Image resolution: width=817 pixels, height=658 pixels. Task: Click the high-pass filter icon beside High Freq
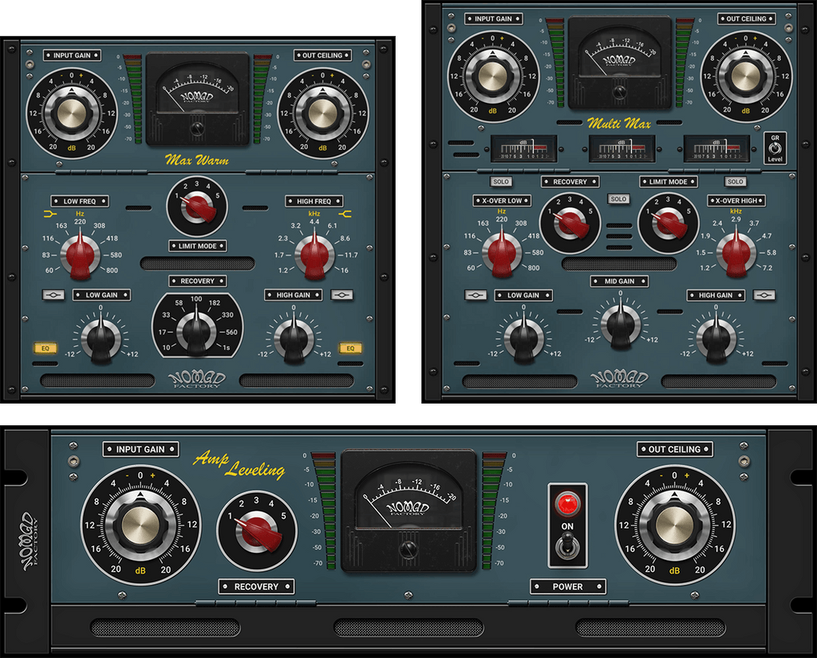(x=345, y=214)
